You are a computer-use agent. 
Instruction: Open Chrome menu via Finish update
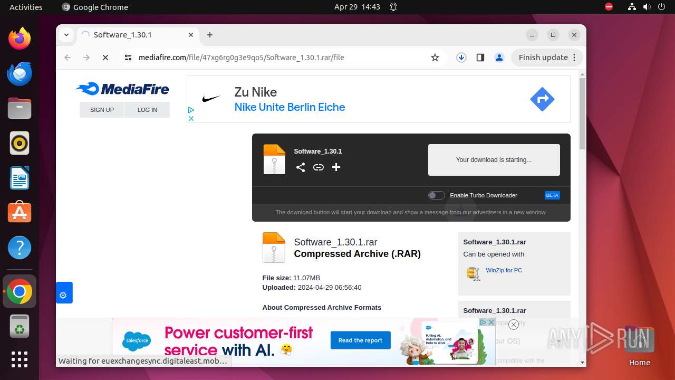tap(547, 58)
